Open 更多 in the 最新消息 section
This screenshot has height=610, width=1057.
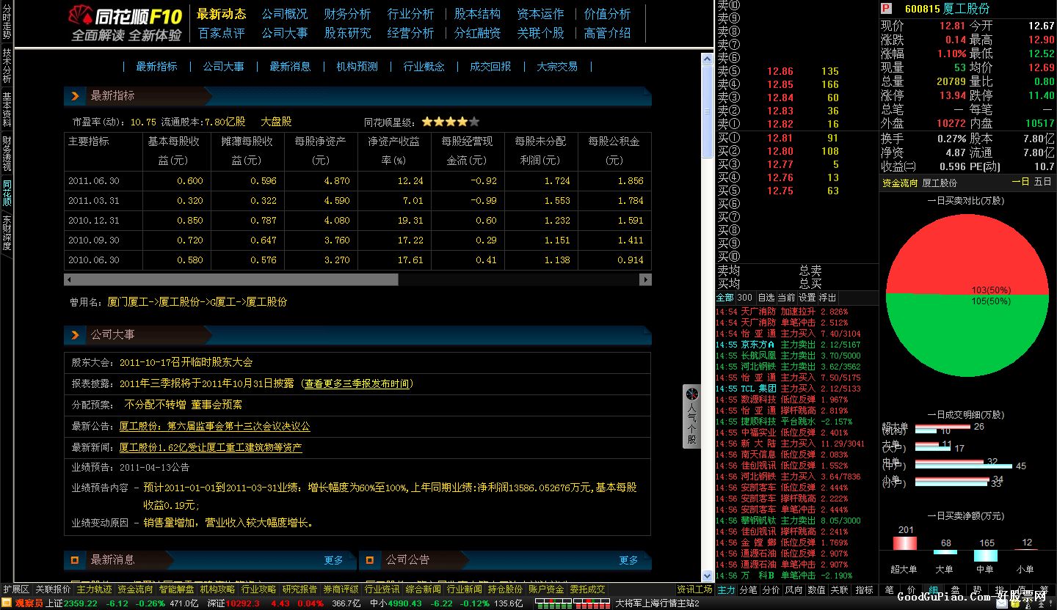334,560
